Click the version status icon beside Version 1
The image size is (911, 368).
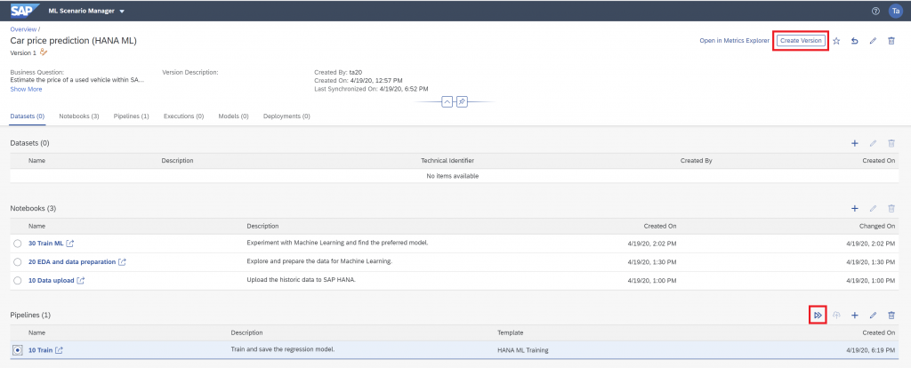44,52
